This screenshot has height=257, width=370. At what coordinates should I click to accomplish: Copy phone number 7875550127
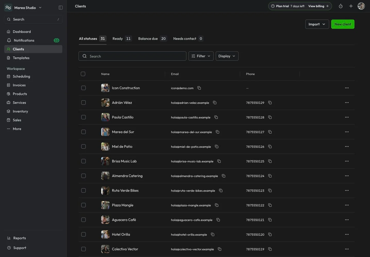[x=270, y=132]
